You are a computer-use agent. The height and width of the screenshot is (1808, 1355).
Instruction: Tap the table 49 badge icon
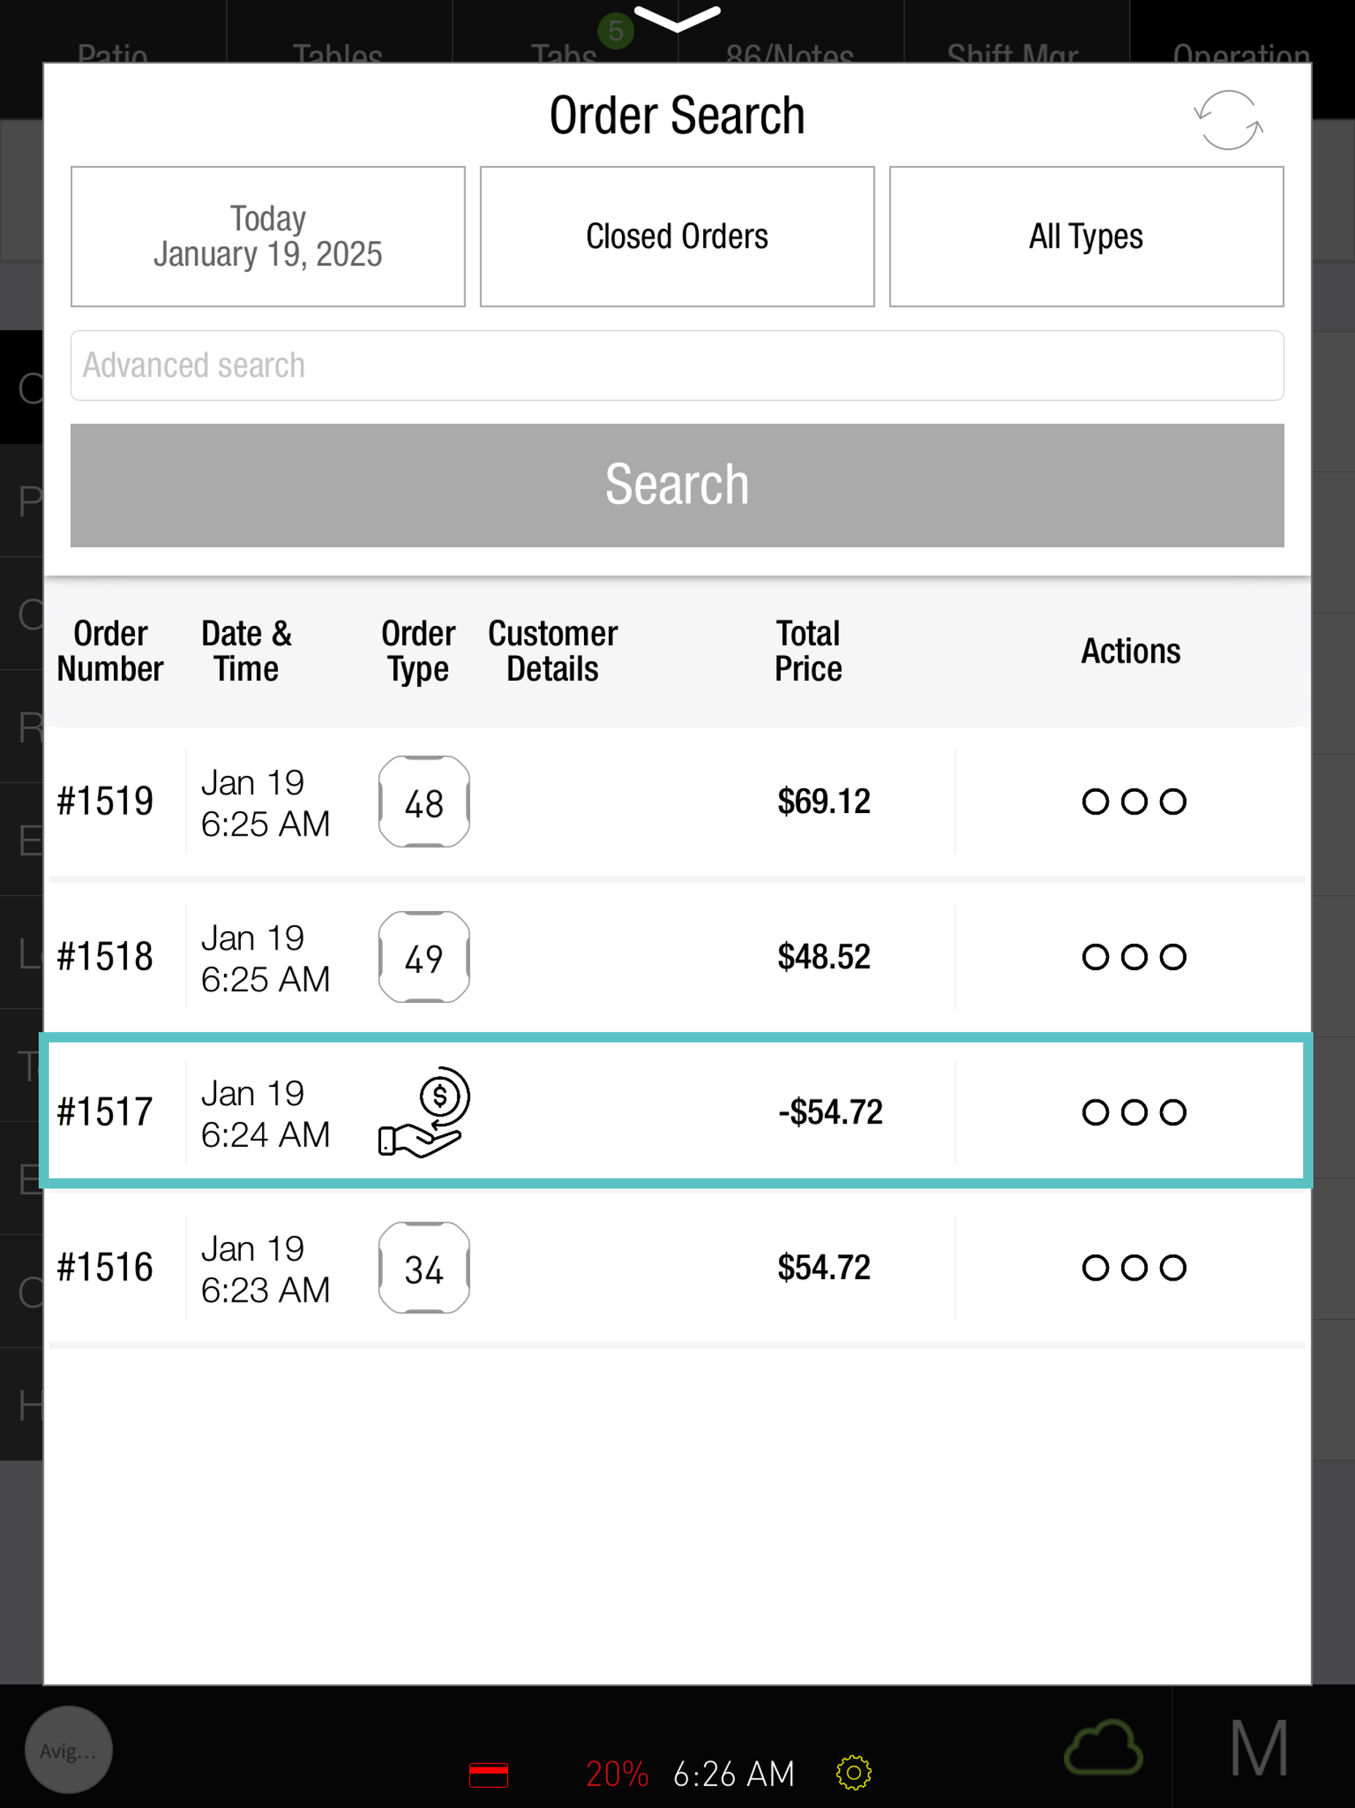coord(424,957)
